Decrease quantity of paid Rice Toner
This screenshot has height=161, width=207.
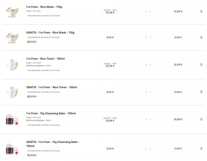(x=141, y=65)
